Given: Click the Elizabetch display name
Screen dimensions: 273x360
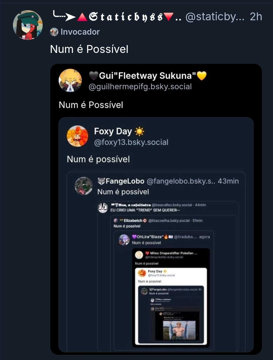Looking at the screenshot, I should [x=133, y=221].
